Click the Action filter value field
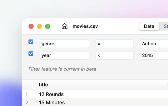The width and height of the screenshot is (168, 106). 154,44
